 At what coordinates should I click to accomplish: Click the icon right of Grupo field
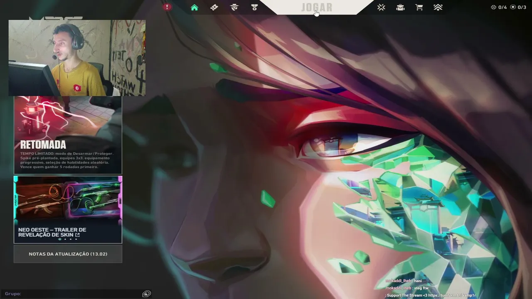click(x=146, y=294)
